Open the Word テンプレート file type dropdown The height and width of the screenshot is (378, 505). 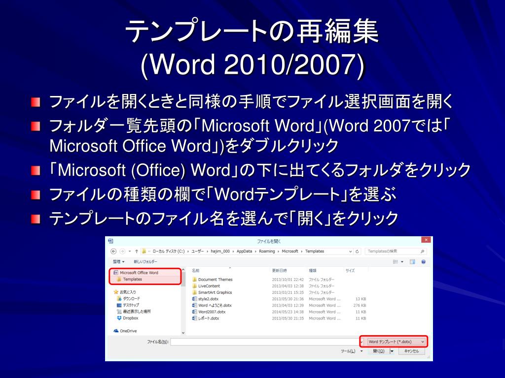tap(396, 342)
